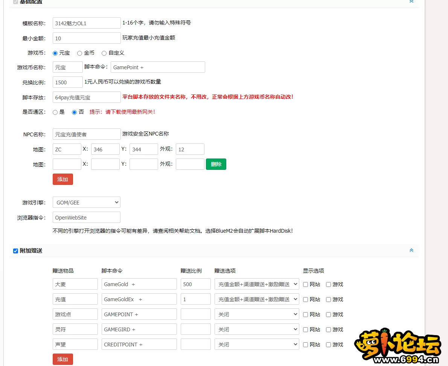Screen dimensions: 448x366
Task: Focus the 兑换比例 input with 1500
Action: point(68,82)
